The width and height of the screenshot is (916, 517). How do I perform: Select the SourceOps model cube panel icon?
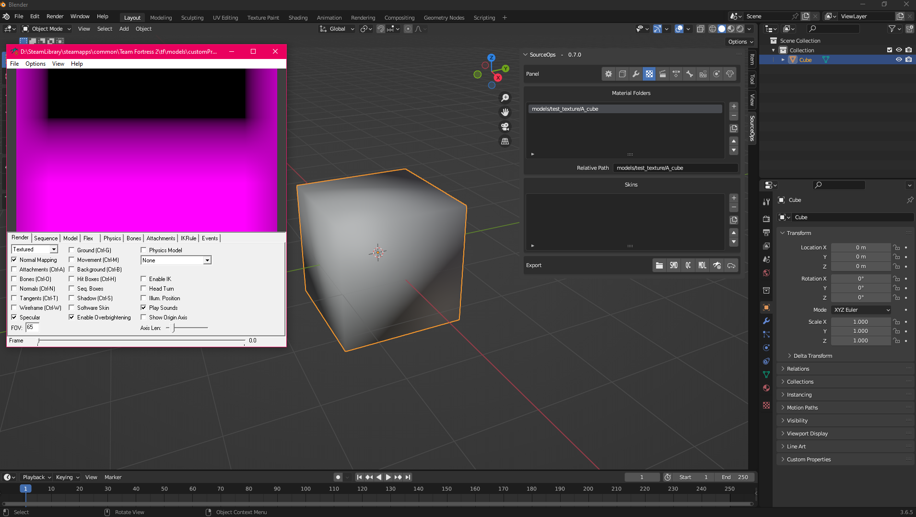click(622, 74)
